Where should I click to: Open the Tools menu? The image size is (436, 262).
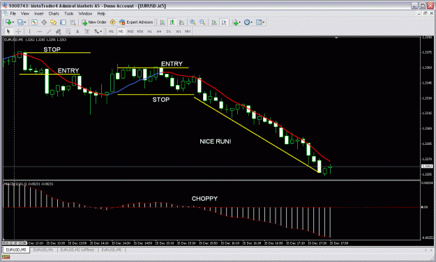pos(68,14)
